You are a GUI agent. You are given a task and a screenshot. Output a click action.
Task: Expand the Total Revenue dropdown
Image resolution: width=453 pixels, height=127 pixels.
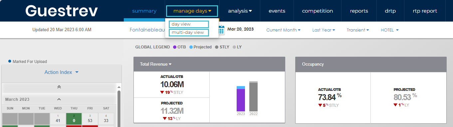coord(156,64)
